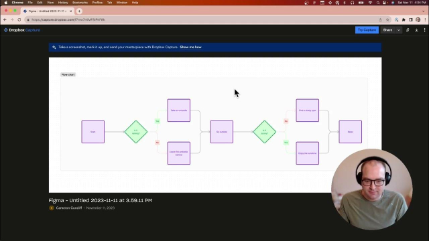
Task: Open the Chrome three-dot menu
Action: (x=425, y=19)
